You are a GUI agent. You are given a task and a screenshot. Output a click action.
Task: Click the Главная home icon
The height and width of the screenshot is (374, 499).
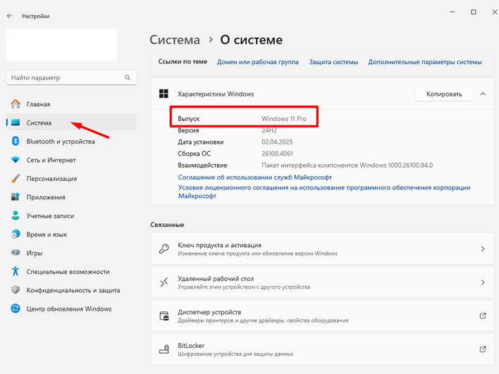16,104
